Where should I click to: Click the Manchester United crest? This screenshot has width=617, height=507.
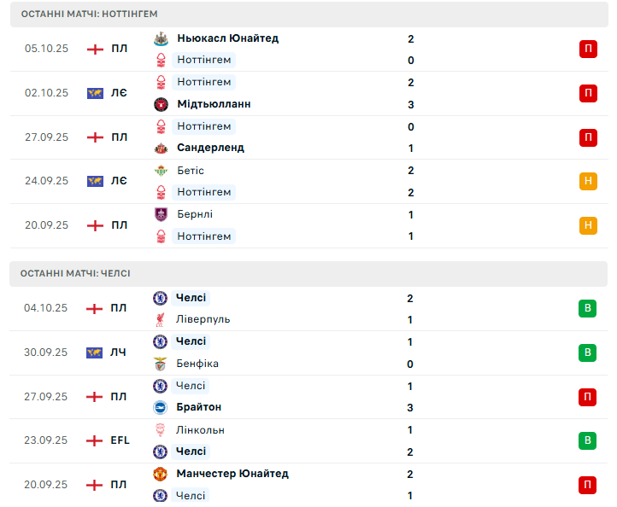tap(160, 474)
